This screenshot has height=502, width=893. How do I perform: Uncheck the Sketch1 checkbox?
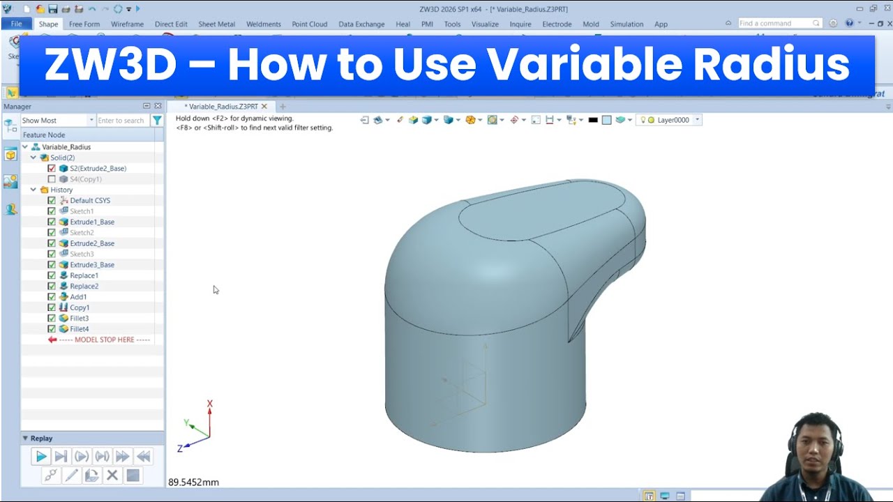[x=52, y=211]
